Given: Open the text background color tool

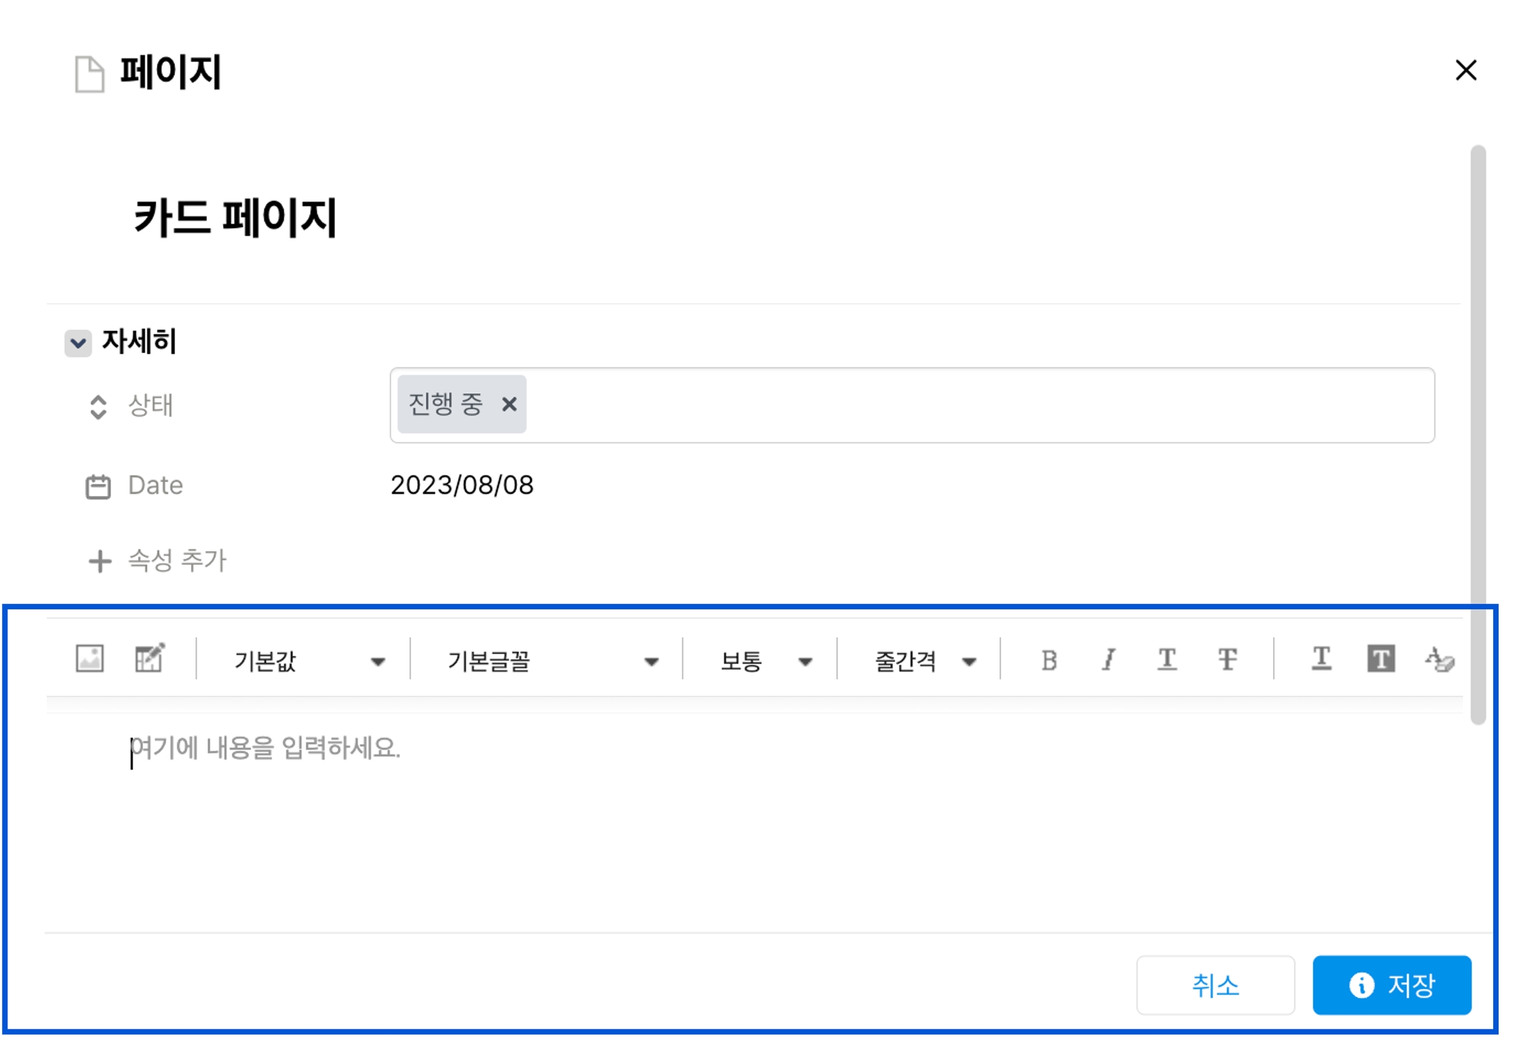Looking at the screenshot, I should tap(1380, 660).
